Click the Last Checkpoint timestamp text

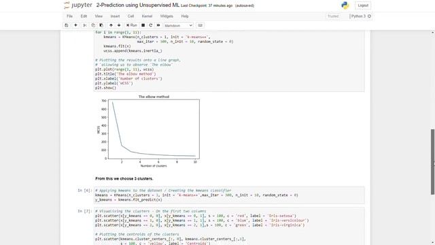(207, 5)
